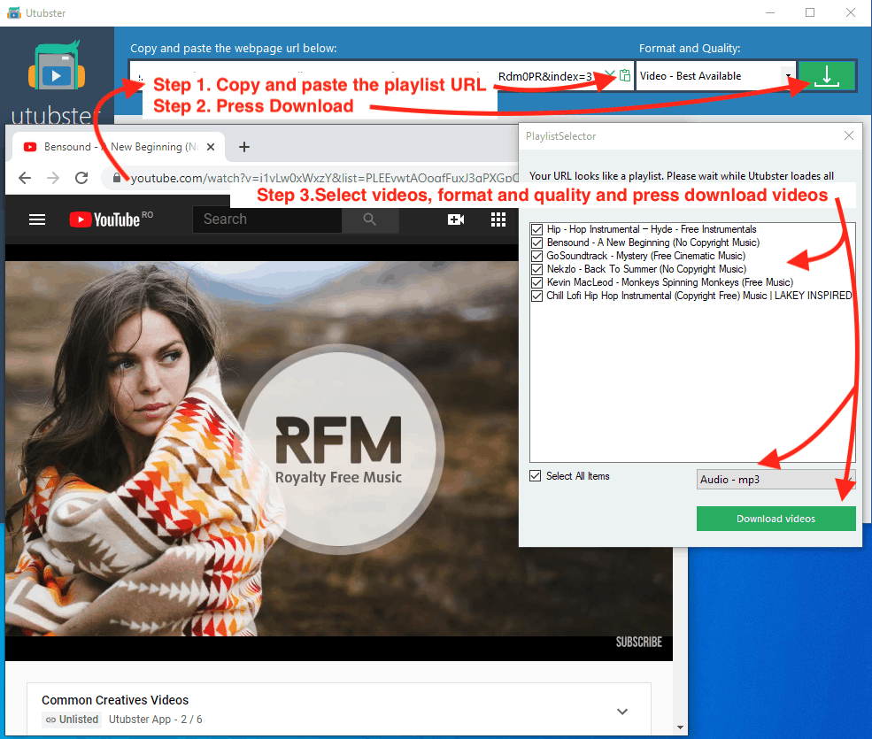872x739 pixels.
Task: Open the YouTube hamburger menu
Action: [37, 219]
